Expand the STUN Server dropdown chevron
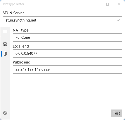 click(118, 20)
